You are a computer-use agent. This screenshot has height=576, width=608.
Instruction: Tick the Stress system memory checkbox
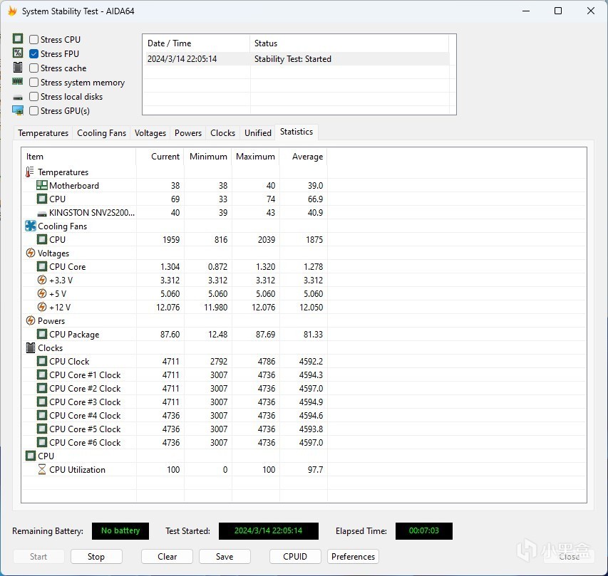point(34,83)
